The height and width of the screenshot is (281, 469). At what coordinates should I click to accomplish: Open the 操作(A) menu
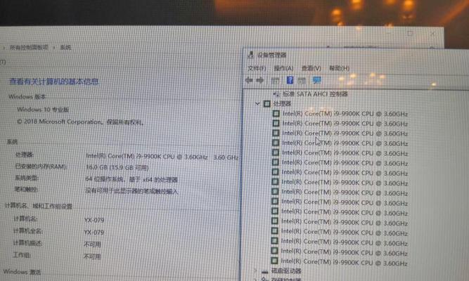point(283,68)
